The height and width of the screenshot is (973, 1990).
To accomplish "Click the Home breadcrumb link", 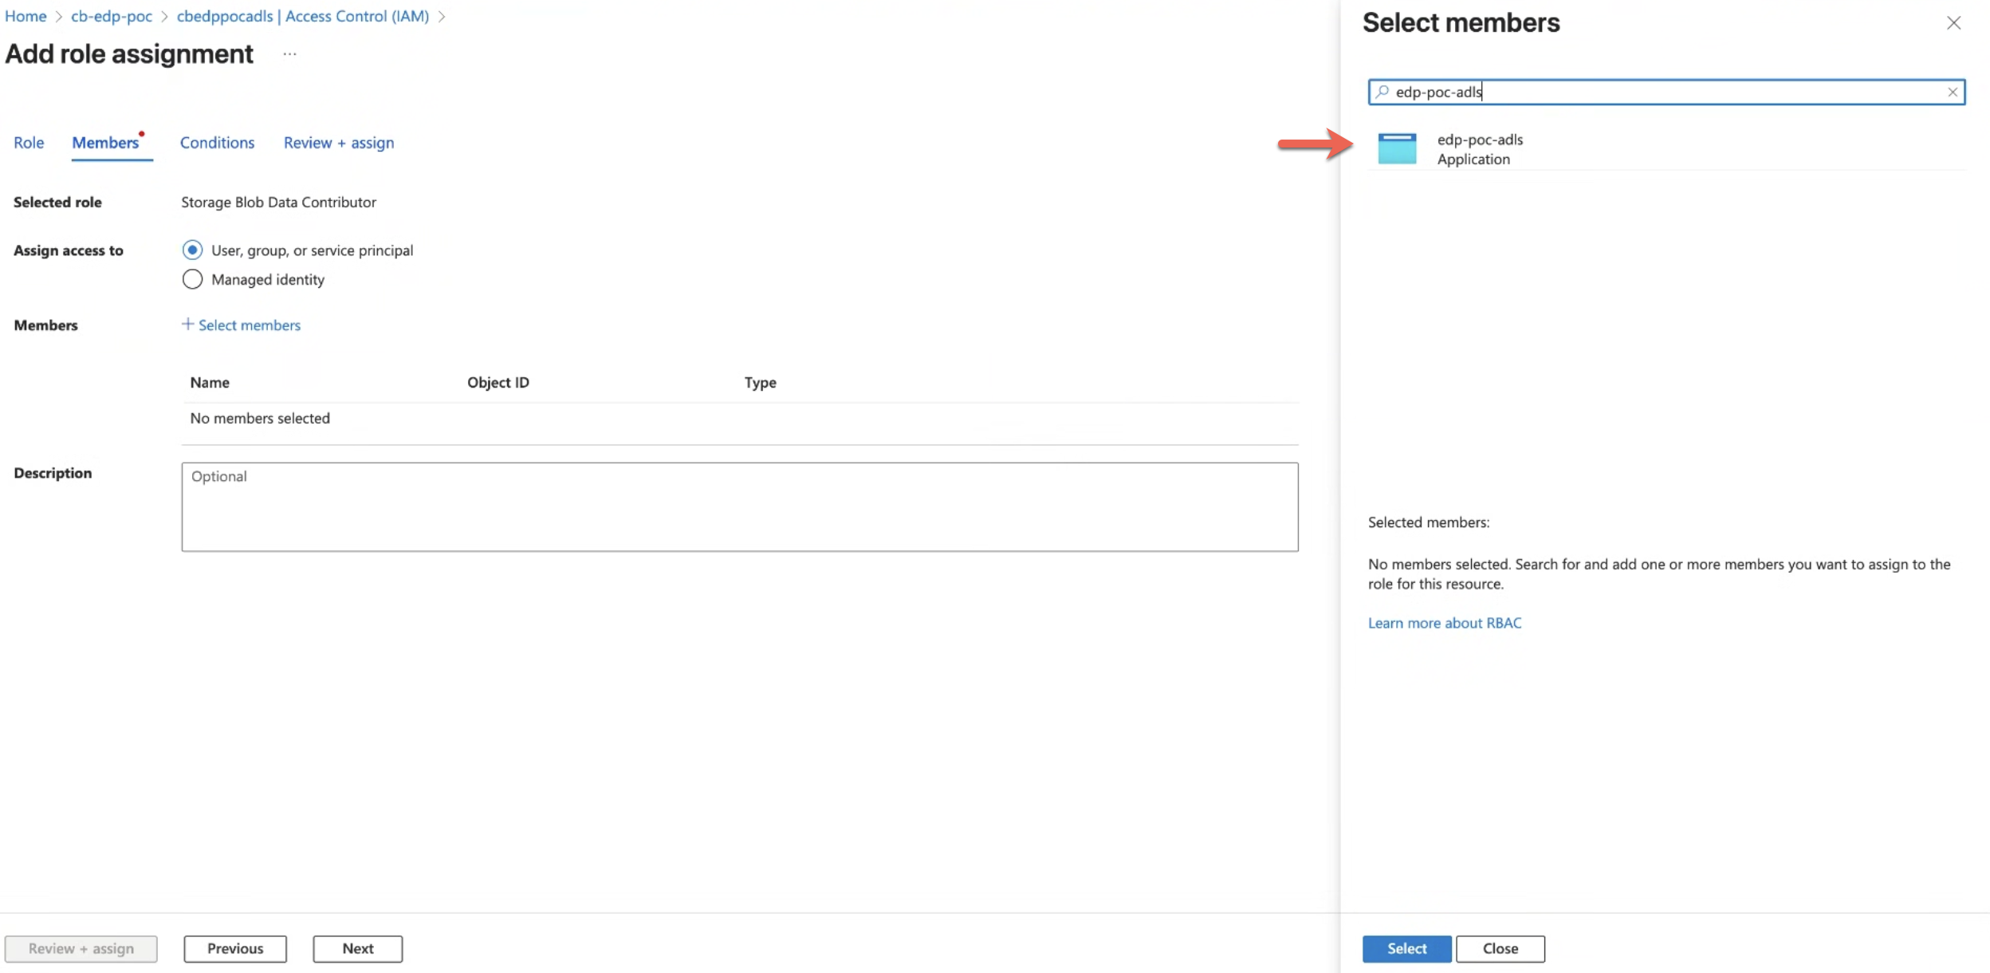I will pyautogui.click(x=26, y=16).
